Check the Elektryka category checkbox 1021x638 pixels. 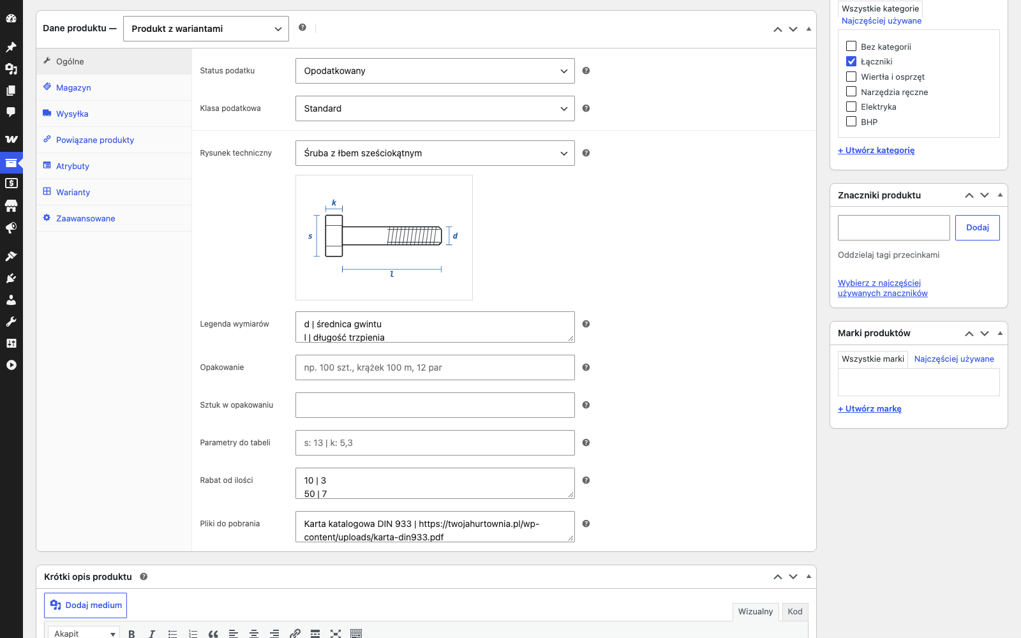pyautogui.click(x=851, y=107)
